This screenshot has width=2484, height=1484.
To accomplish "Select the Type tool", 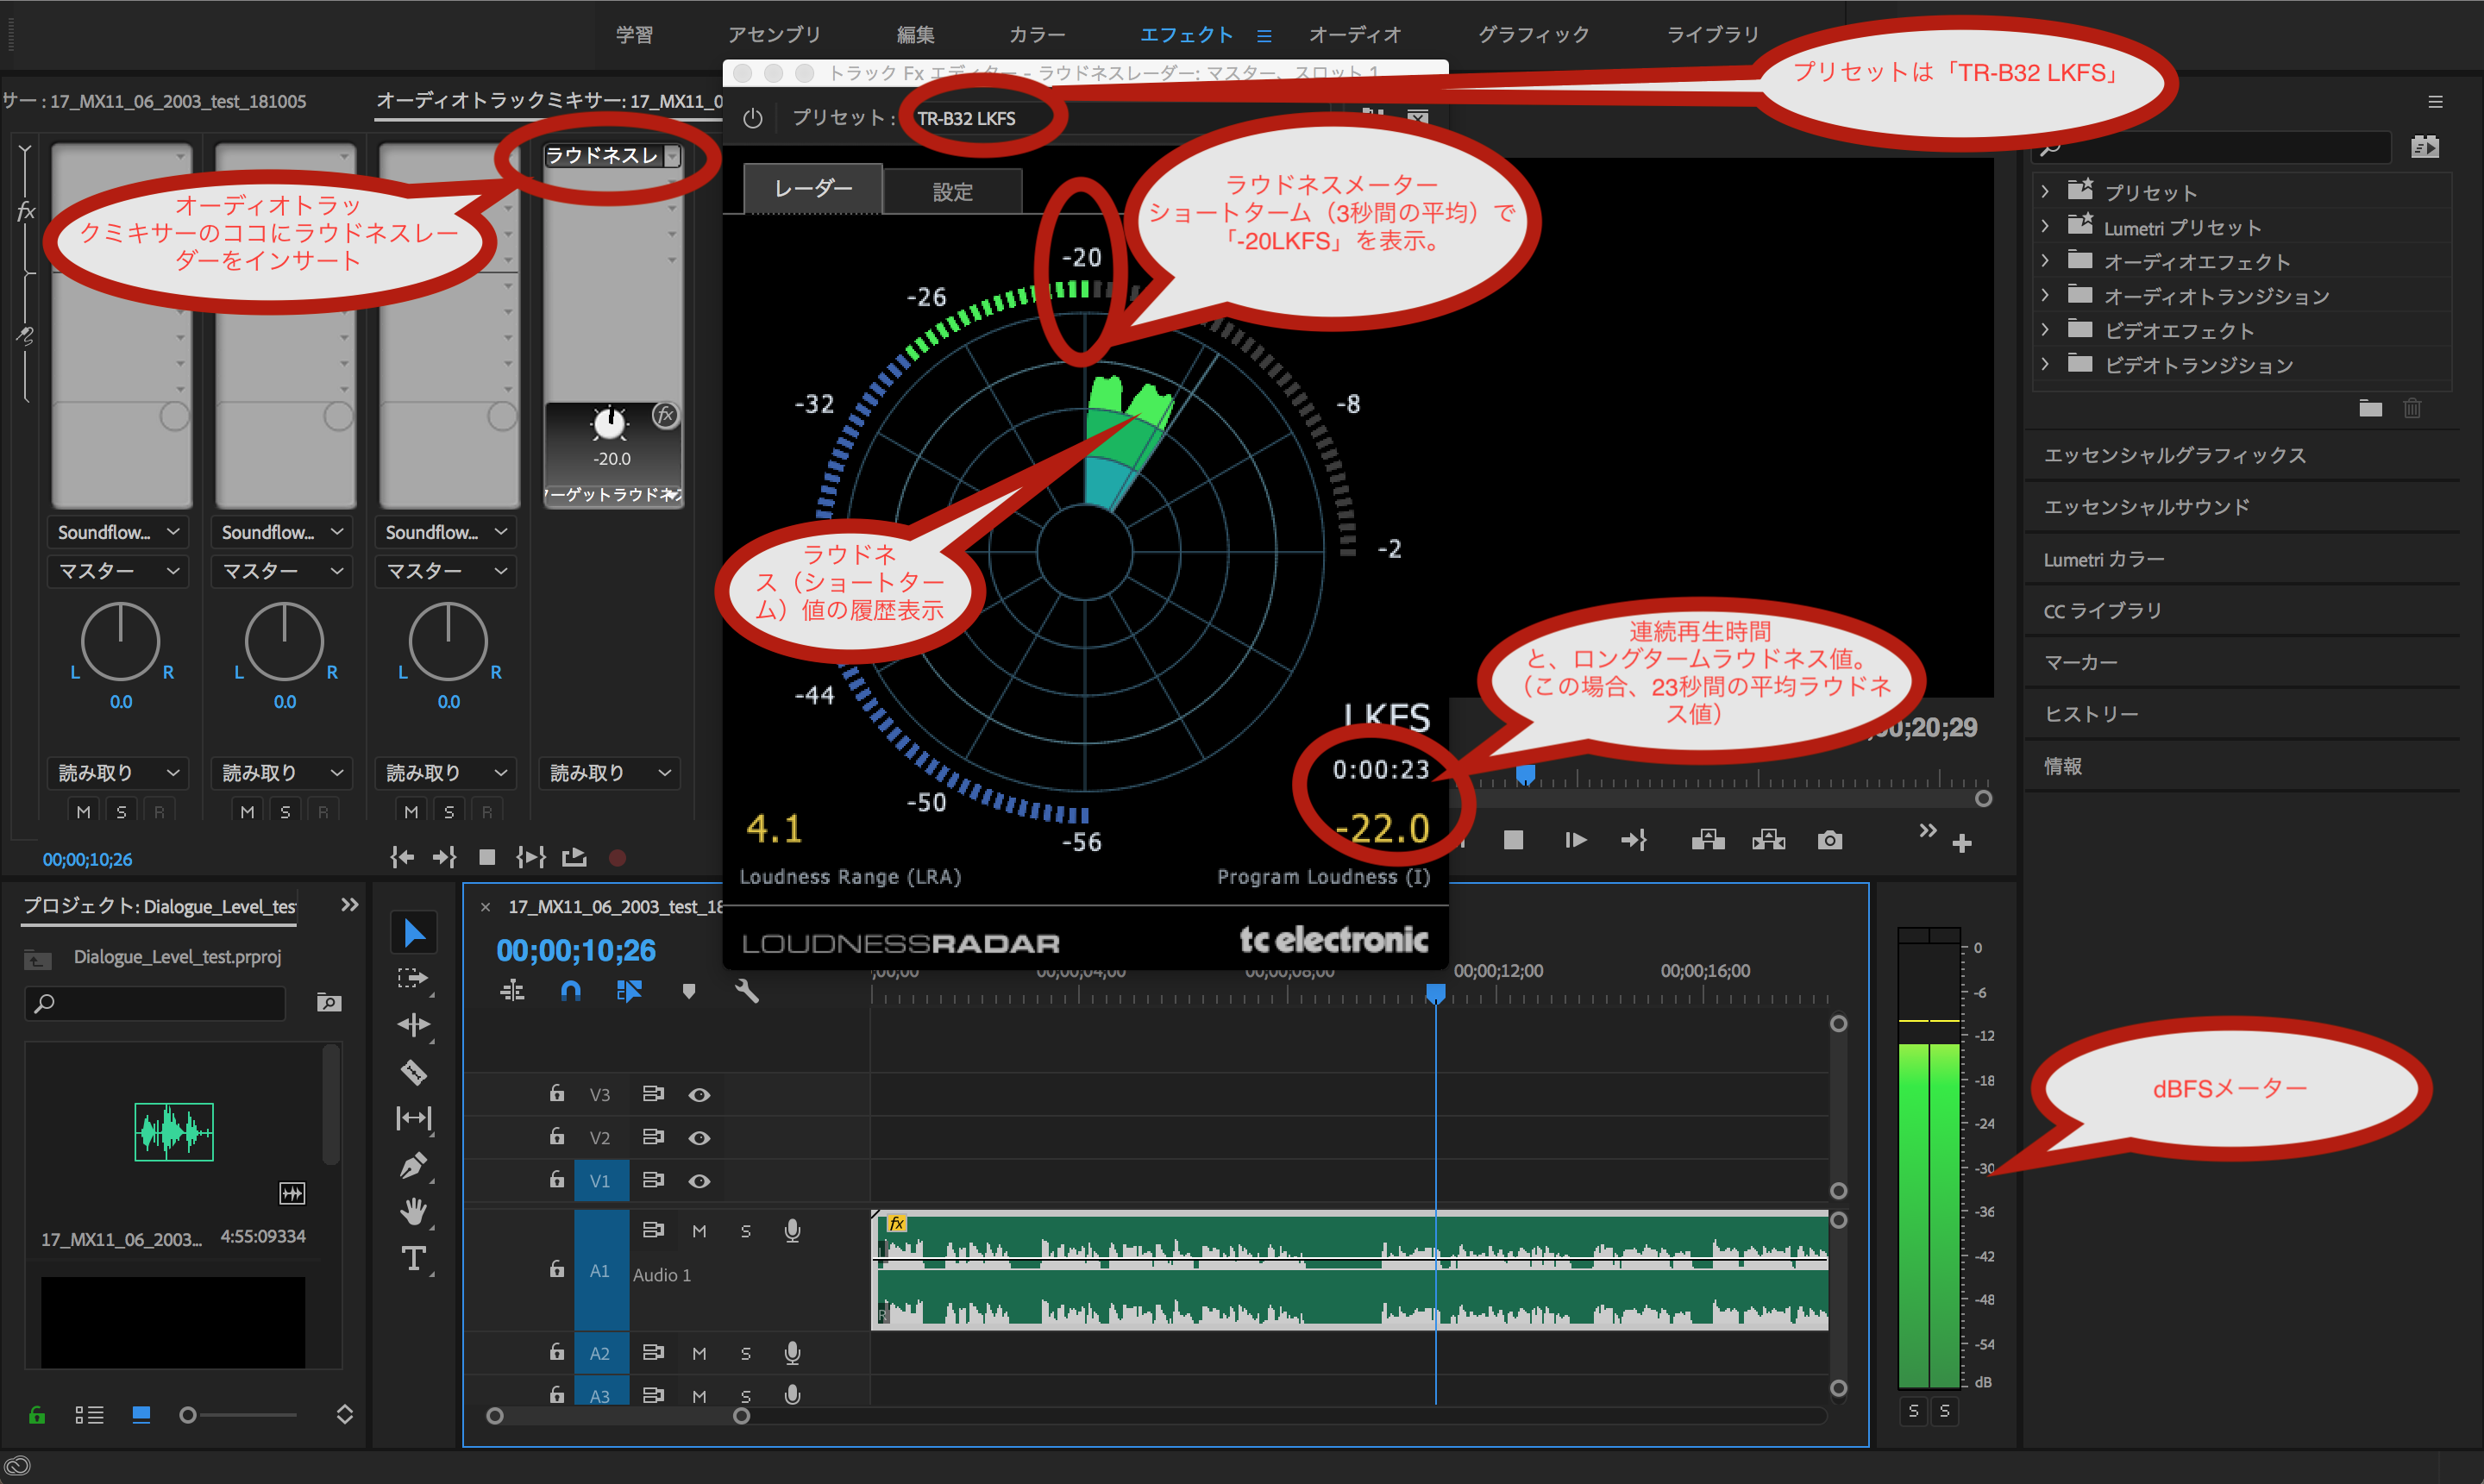I will click(x=414, y=1258).
